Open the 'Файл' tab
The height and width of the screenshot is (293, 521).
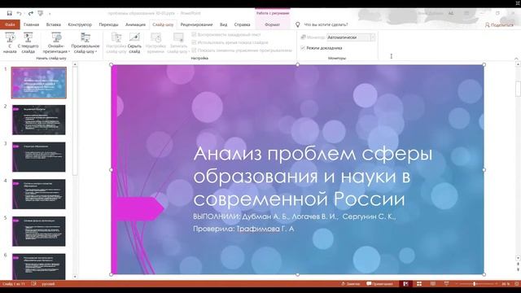point(10,24)
